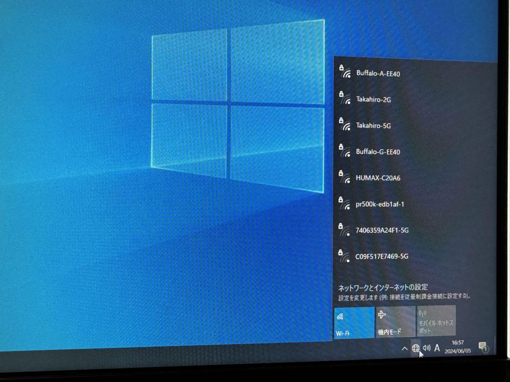Pick the C09F517E7469-5G network
The height and width of the screenshot is (382, 510).
(x=415, y=256)
